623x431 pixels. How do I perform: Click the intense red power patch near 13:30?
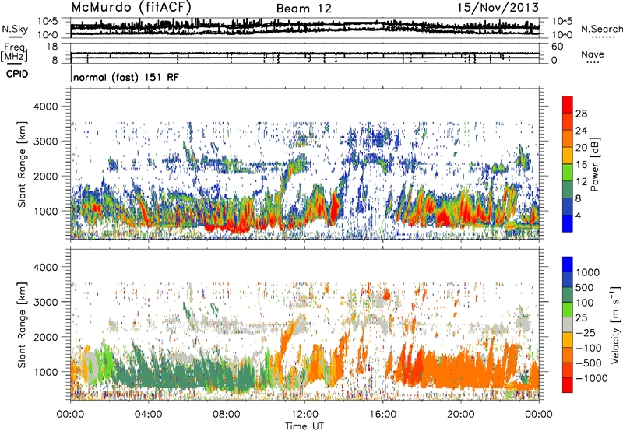point(335,208)
